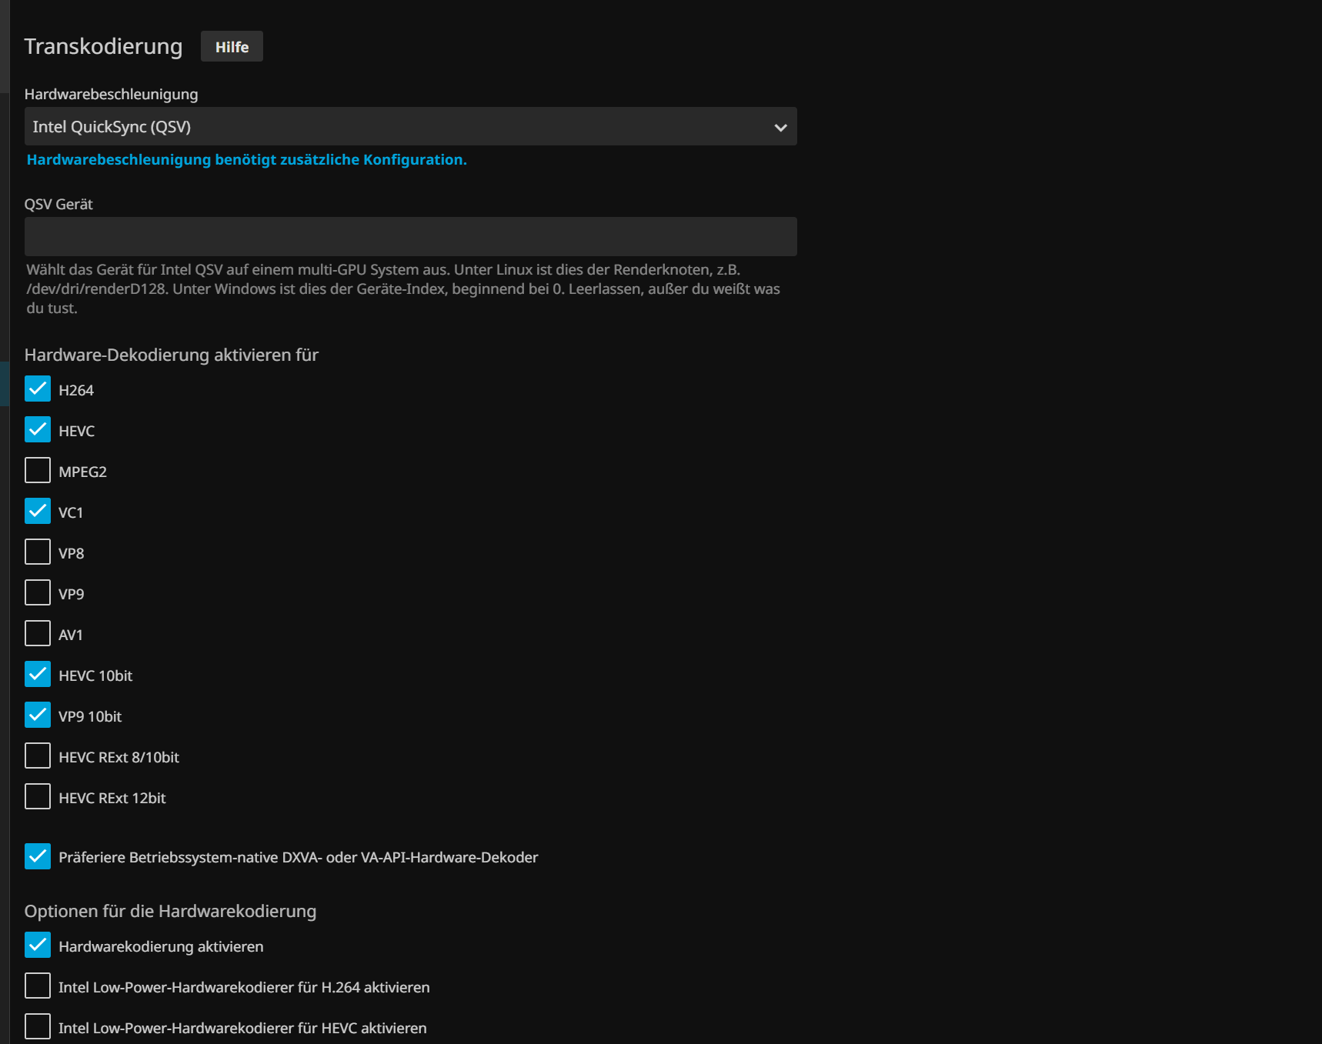Check the HEVC RExt 12bit checkbox
The image size is (1322, 1044).
click(x=38, y=797)
